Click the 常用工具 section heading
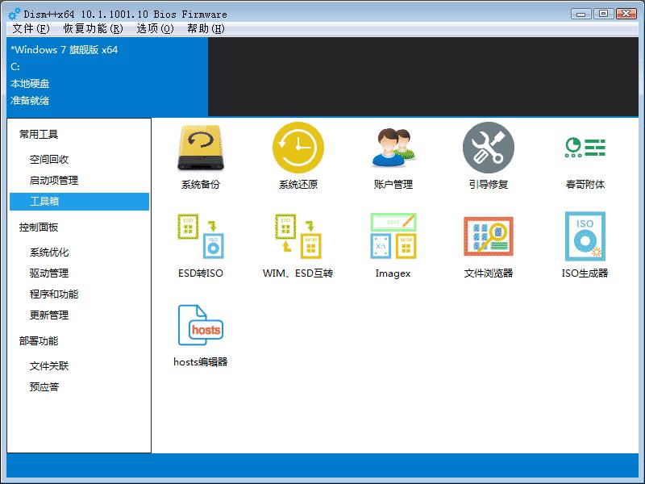Image resolution: width=645 pixels, height=484 pixels. click(39, 134)
